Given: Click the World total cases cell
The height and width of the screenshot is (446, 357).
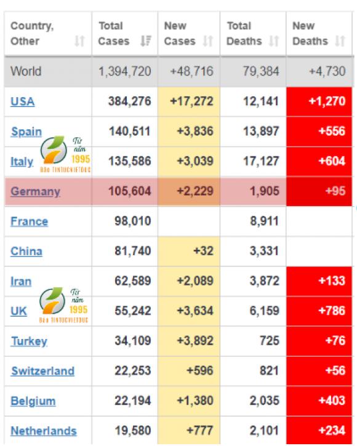Looking at the screenshot, I should (125, 71).
